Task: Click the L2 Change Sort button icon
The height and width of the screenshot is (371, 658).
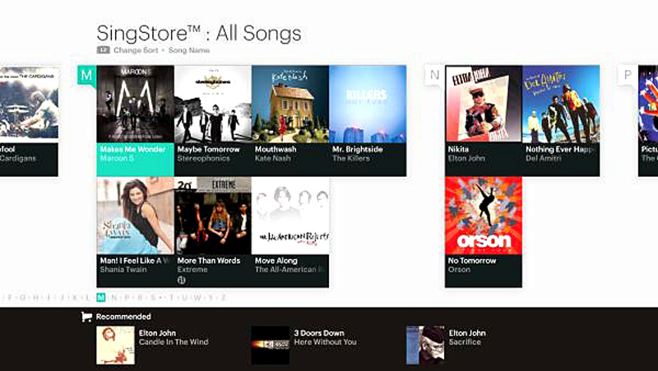Action: tap(104, 50)
